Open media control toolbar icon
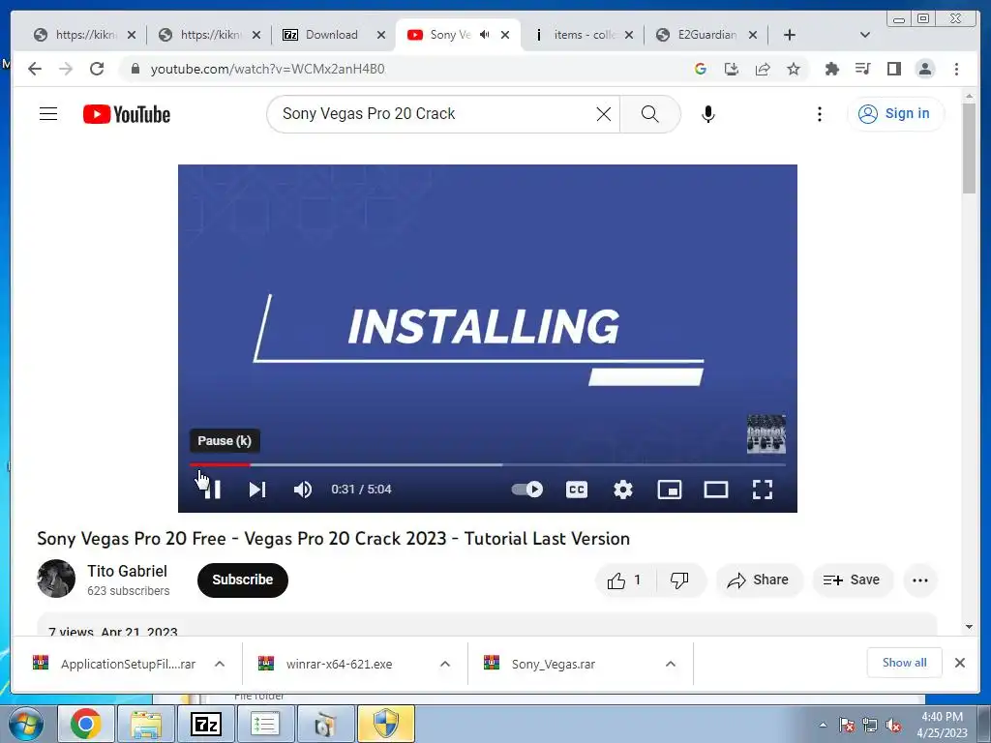 click(862, 69)
